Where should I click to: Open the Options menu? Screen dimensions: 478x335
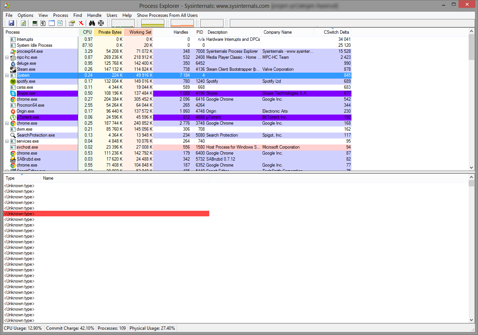pos(25,15)
